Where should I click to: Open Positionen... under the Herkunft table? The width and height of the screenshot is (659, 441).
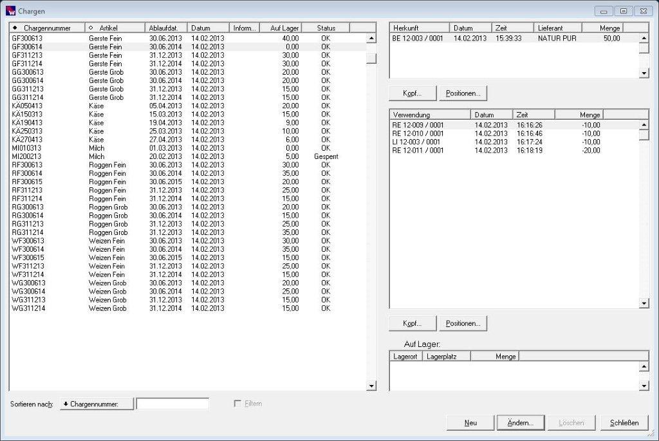point(463,93)
